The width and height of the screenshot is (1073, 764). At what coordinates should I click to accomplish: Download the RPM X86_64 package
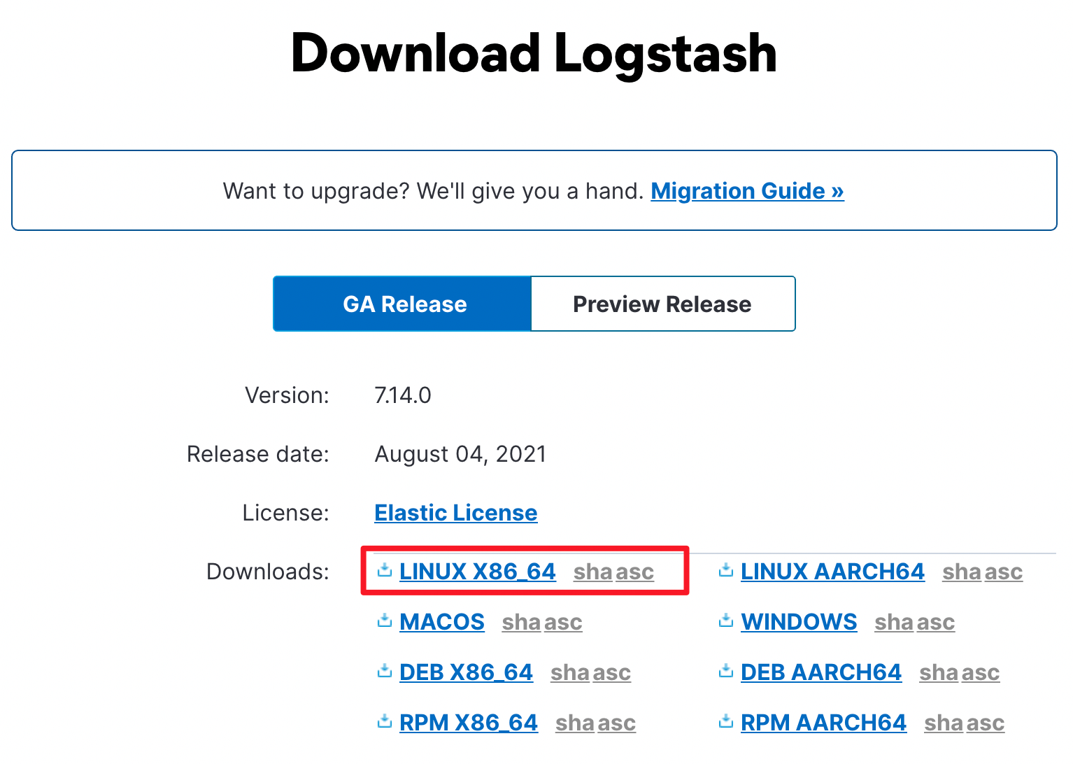pyautogui.click(x=469, y=723)
